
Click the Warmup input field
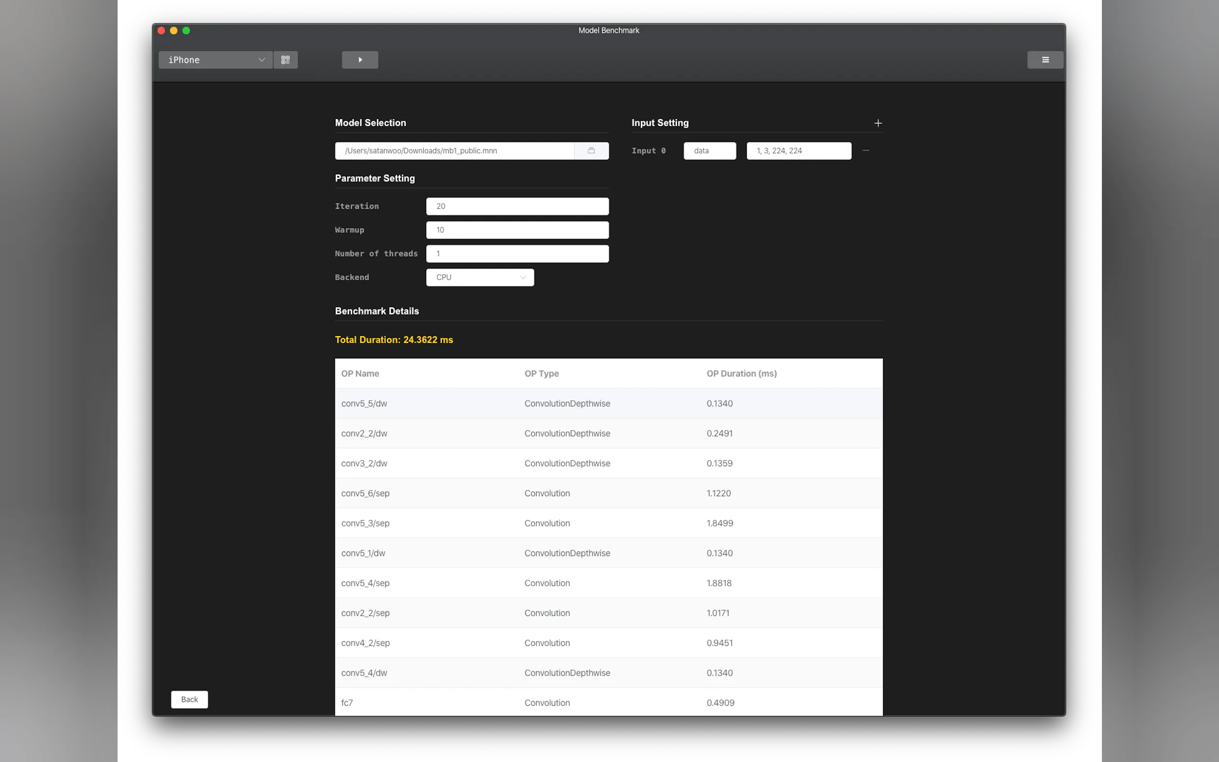click(x=517, y=230)
